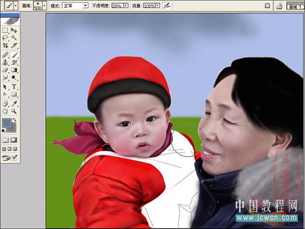
Task: Switch to the 画笔 palette tab
Action: [293, 7]
